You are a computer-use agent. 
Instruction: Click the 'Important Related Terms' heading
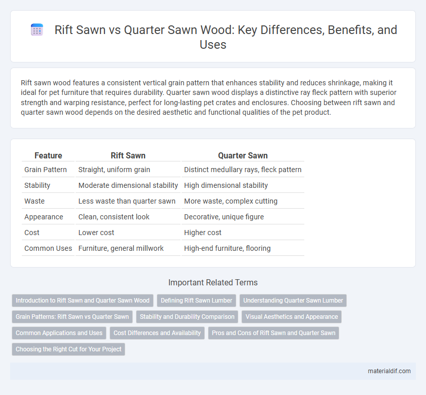212,282
